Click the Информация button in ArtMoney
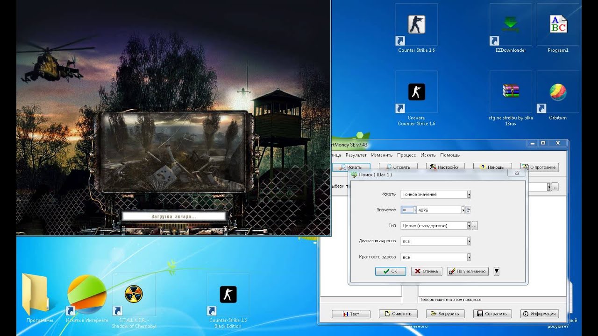 click(540, 314)
